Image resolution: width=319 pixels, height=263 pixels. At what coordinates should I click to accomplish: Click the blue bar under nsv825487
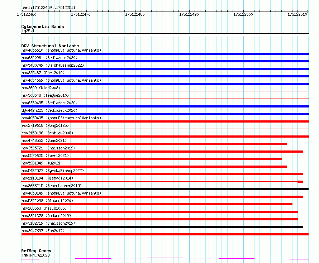[x=165, y=76]
